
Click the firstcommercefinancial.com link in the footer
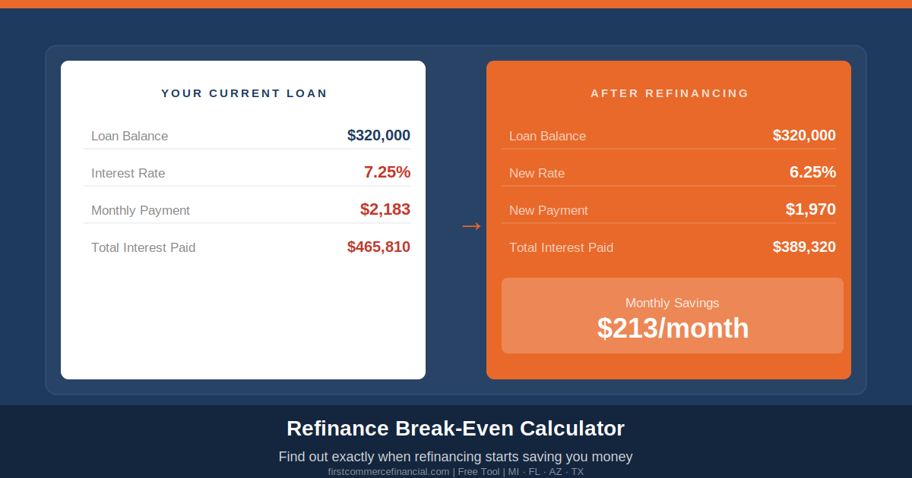(388, 472)
